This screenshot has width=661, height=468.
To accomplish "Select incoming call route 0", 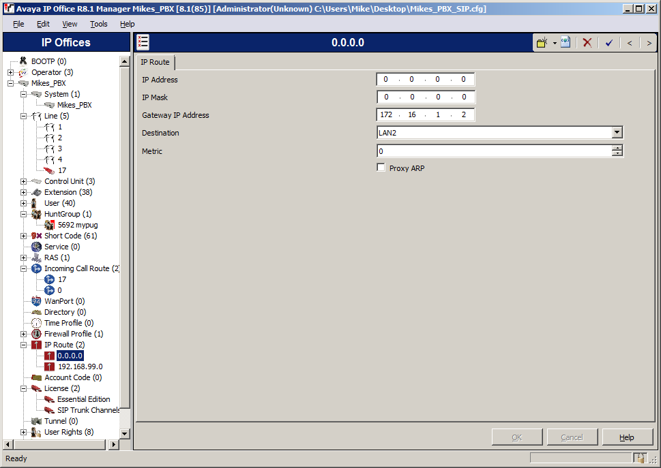I will (x=59, y=290).
